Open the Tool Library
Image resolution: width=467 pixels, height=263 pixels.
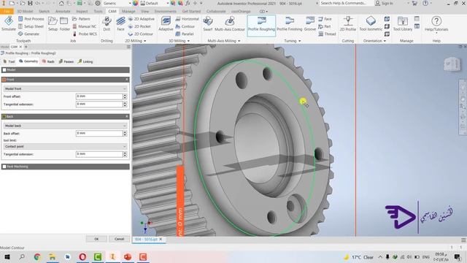pyautogui.click(x=403, y=23)
